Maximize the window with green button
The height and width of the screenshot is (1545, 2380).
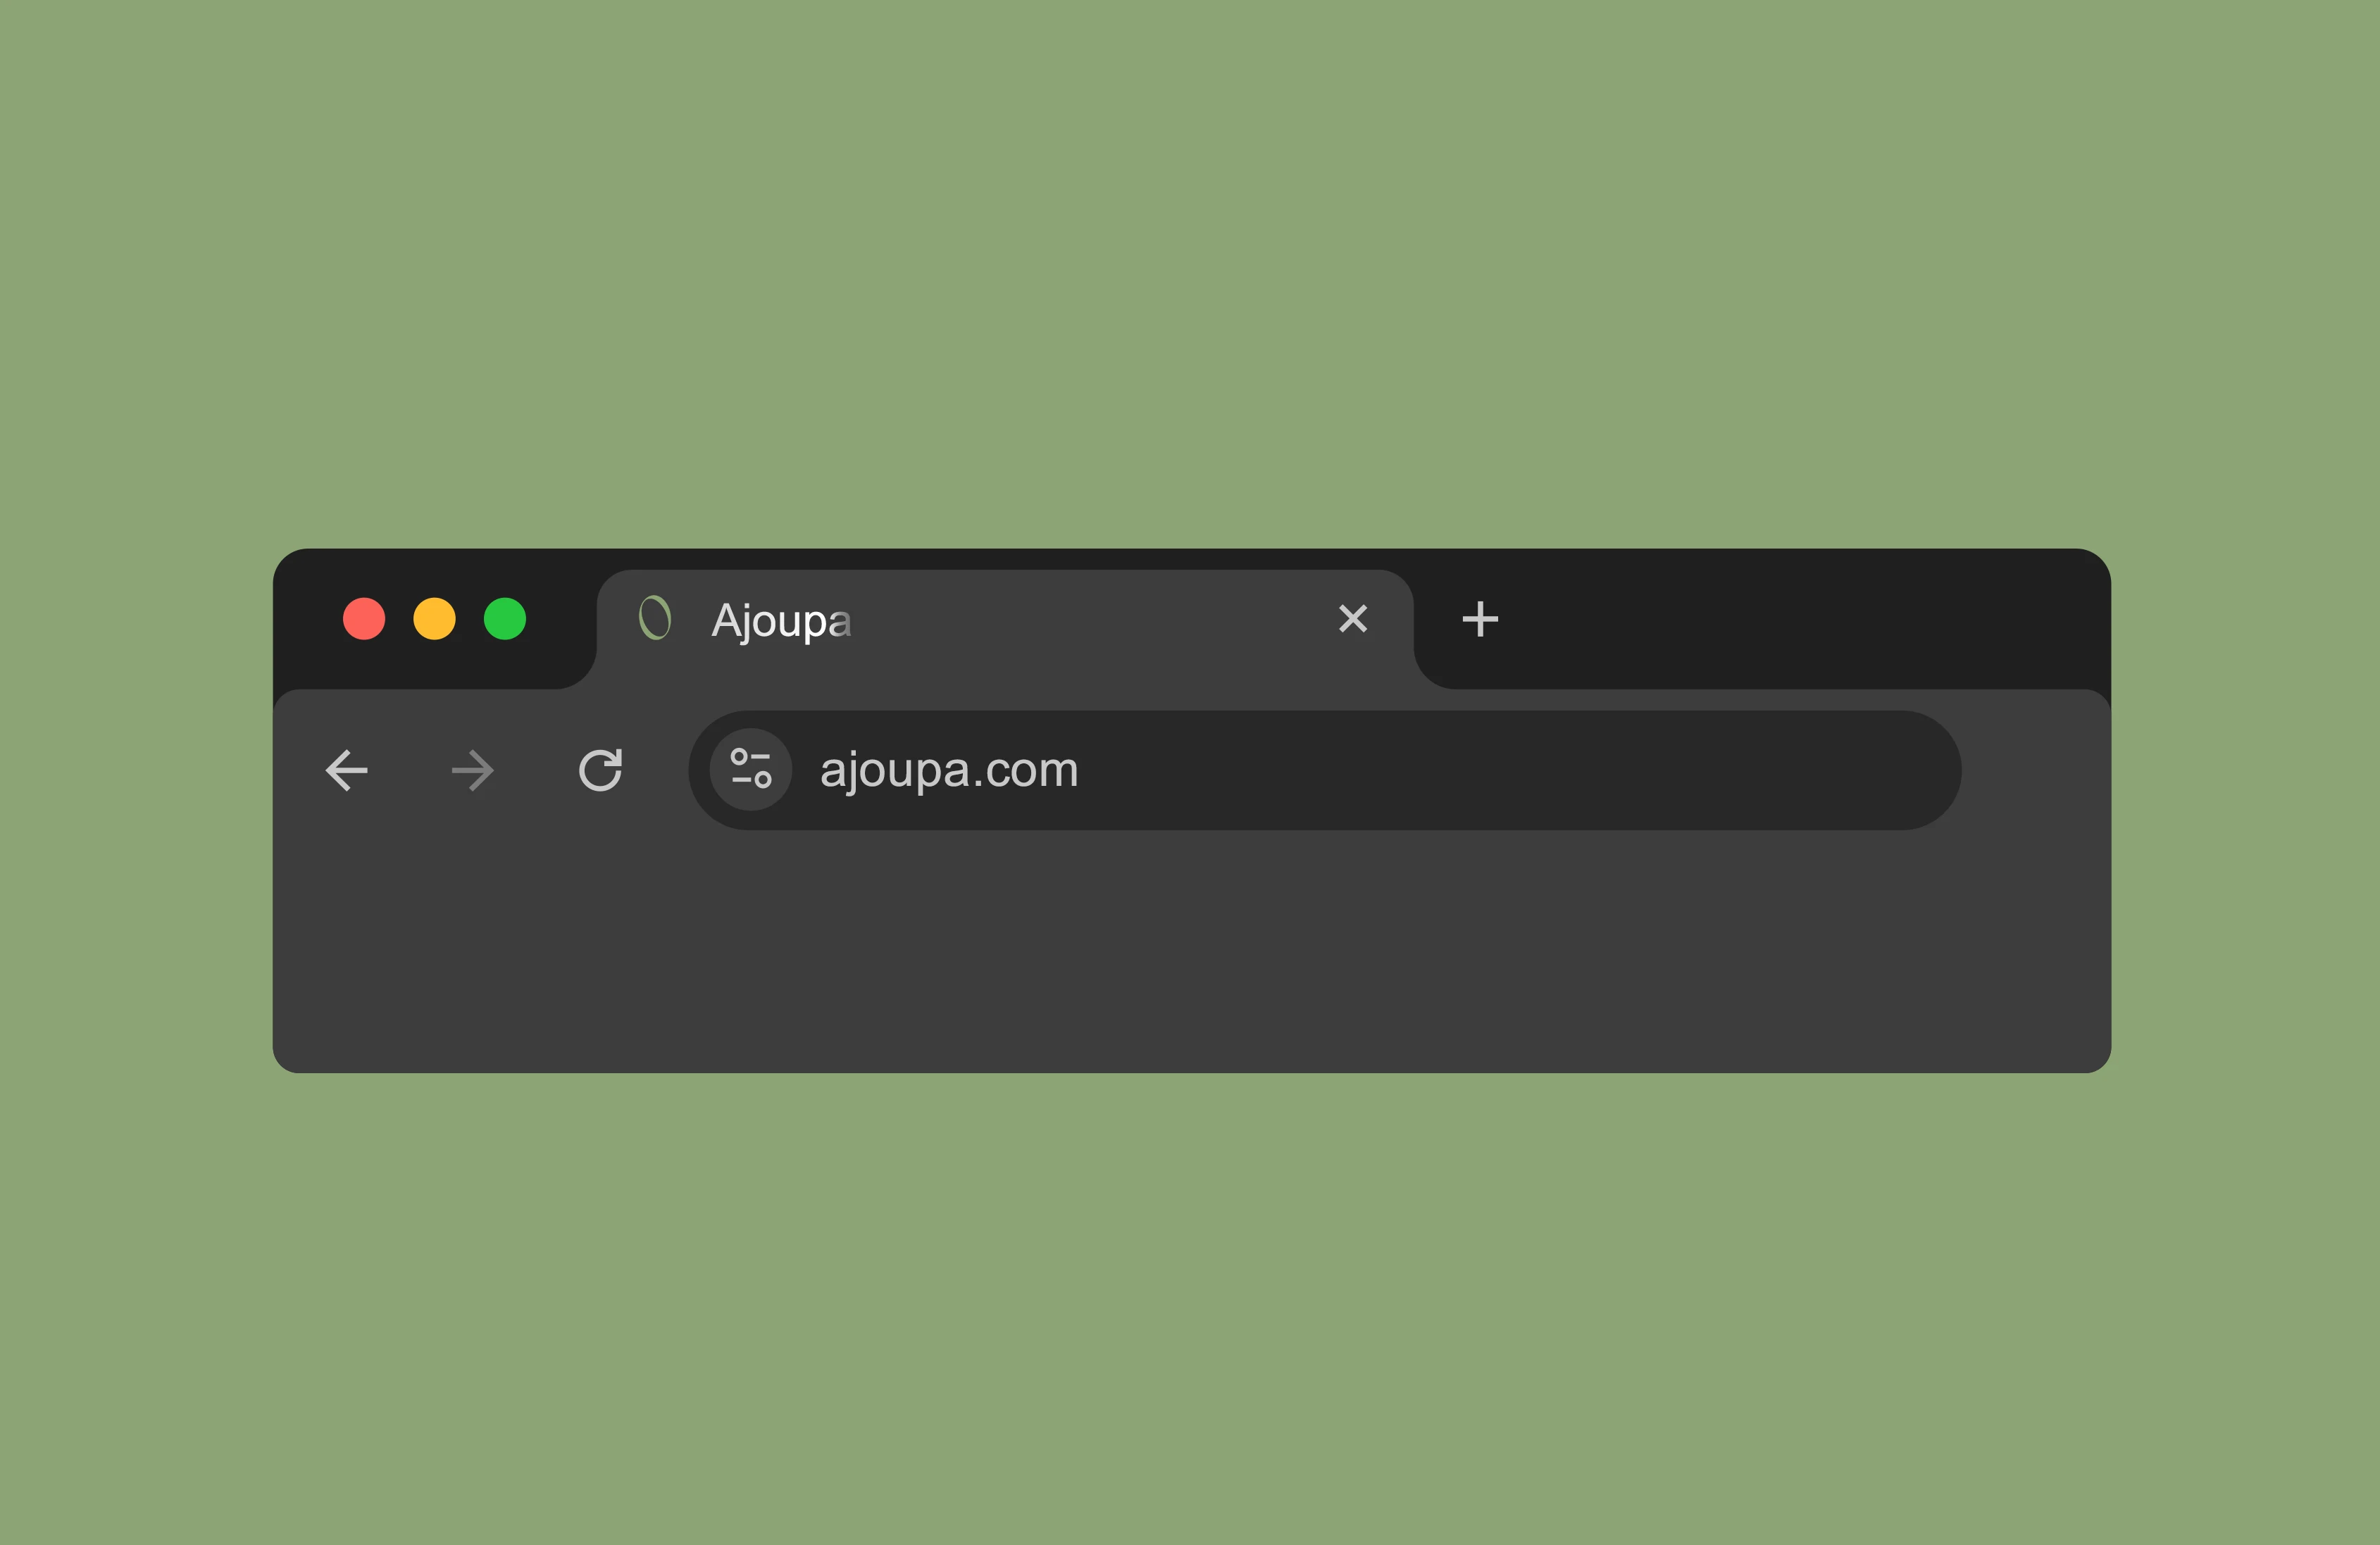click(505, 619)
